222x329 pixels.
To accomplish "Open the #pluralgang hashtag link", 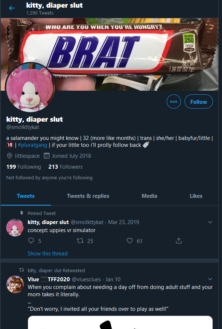I will pyautogui.click(x=32, y=145).
